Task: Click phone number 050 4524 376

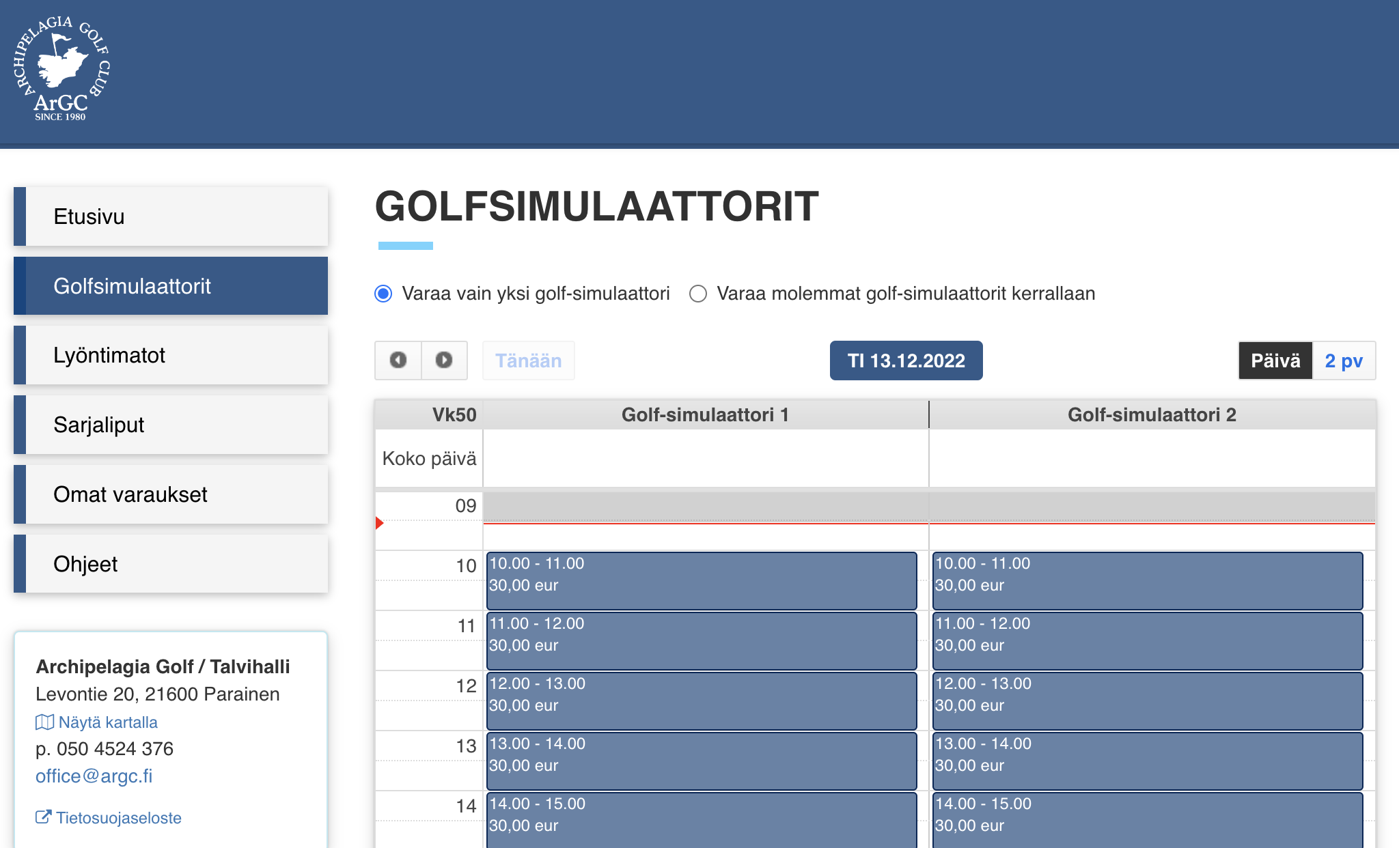Action: pyautogui.click(x=115, y=749)
